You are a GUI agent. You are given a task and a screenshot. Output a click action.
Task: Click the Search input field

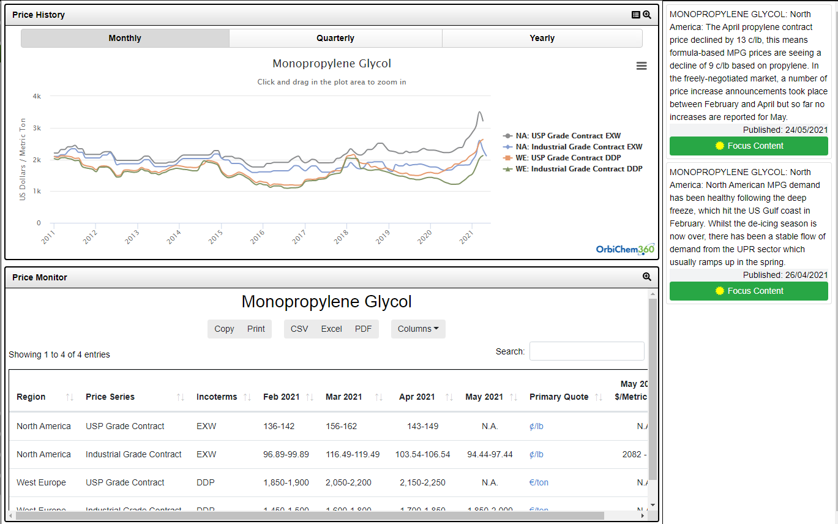coord(587,351)
